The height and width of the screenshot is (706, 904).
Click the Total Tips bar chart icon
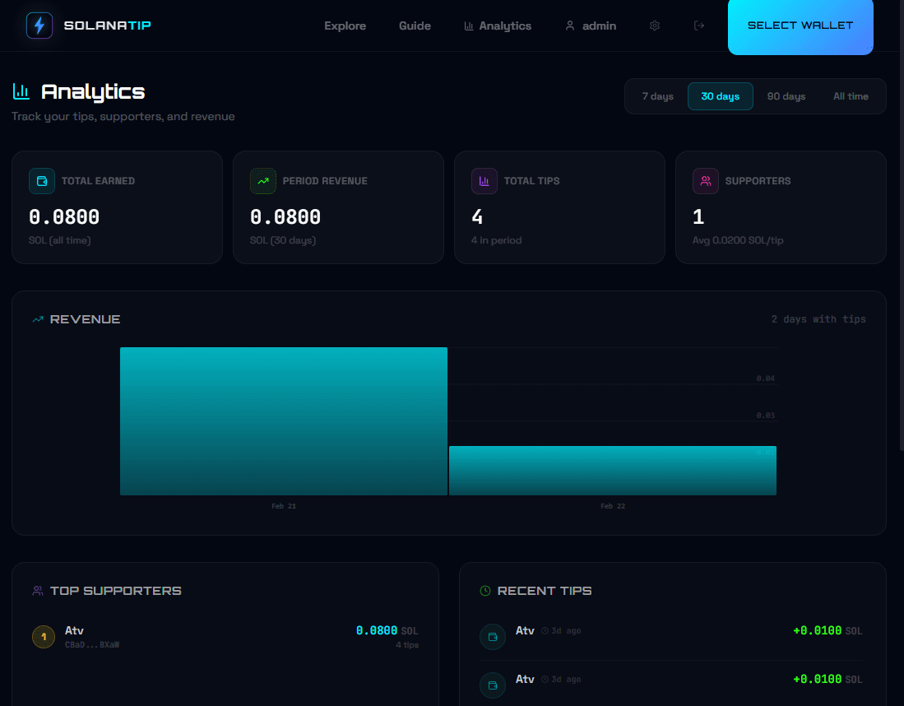click(484, 181)
